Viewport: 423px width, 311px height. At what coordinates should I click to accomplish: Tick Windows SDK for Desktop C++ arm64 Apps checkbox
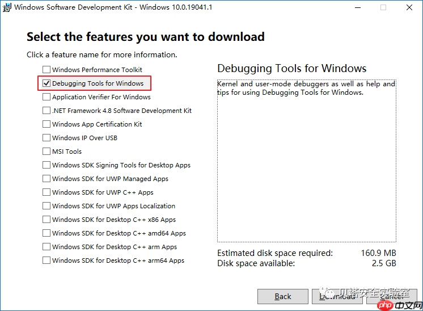click(46, 260)
